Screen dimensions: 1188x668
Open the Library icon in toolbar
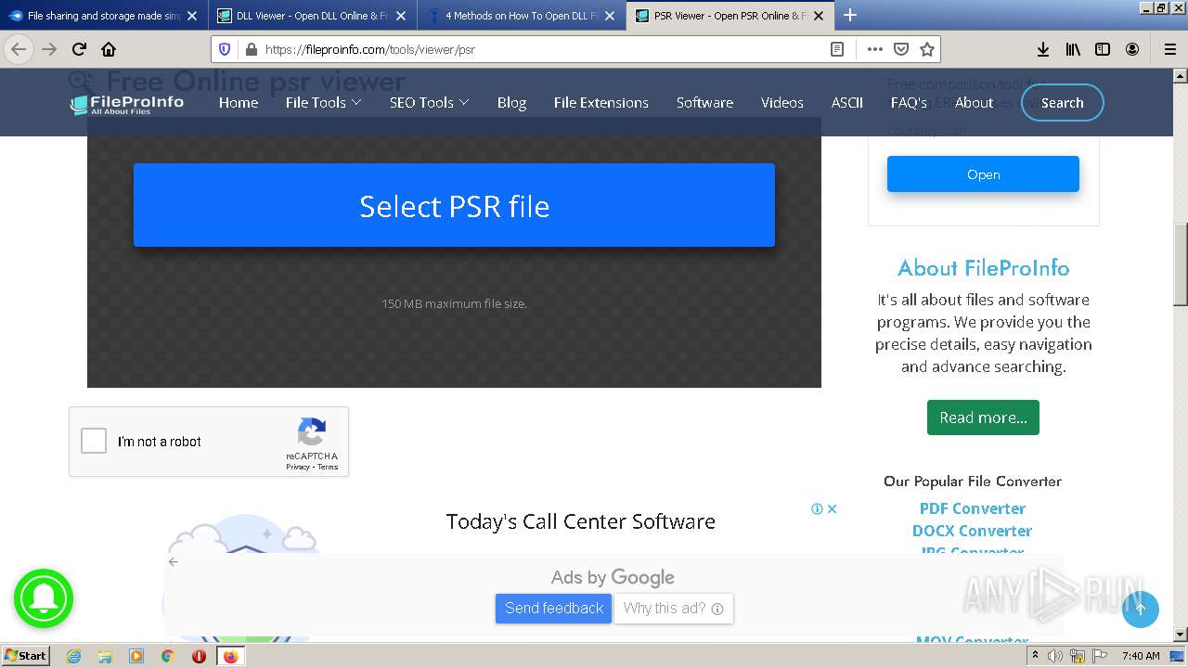pyautogui.click(x=1073, y=49)
